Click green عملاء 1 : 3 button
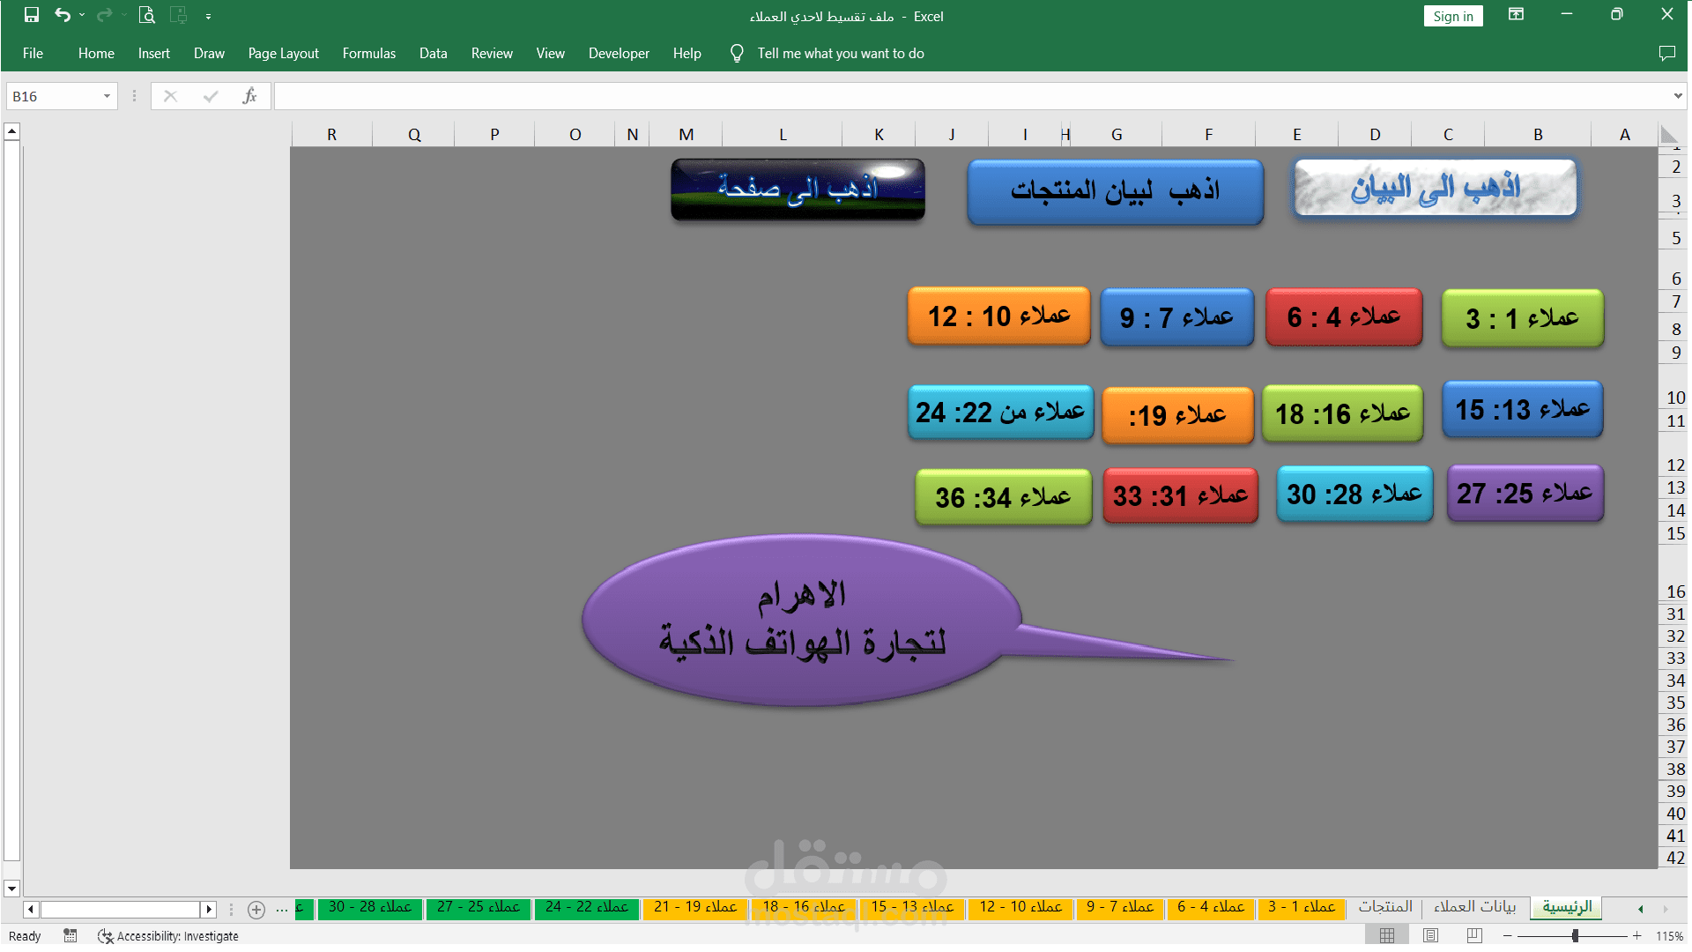 (x=1522, y=317)
